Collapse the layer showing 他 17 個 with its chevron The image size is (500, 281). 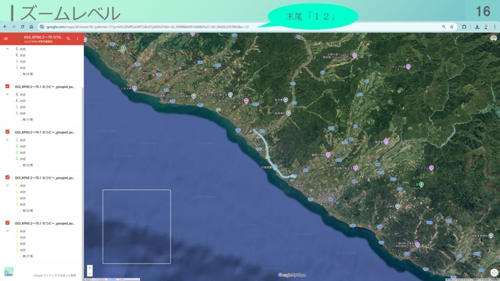click(x=7, y=94)
